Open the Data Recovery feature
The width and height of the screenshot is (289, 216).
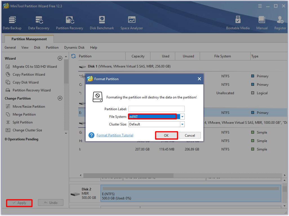click(x=39, y=22)
